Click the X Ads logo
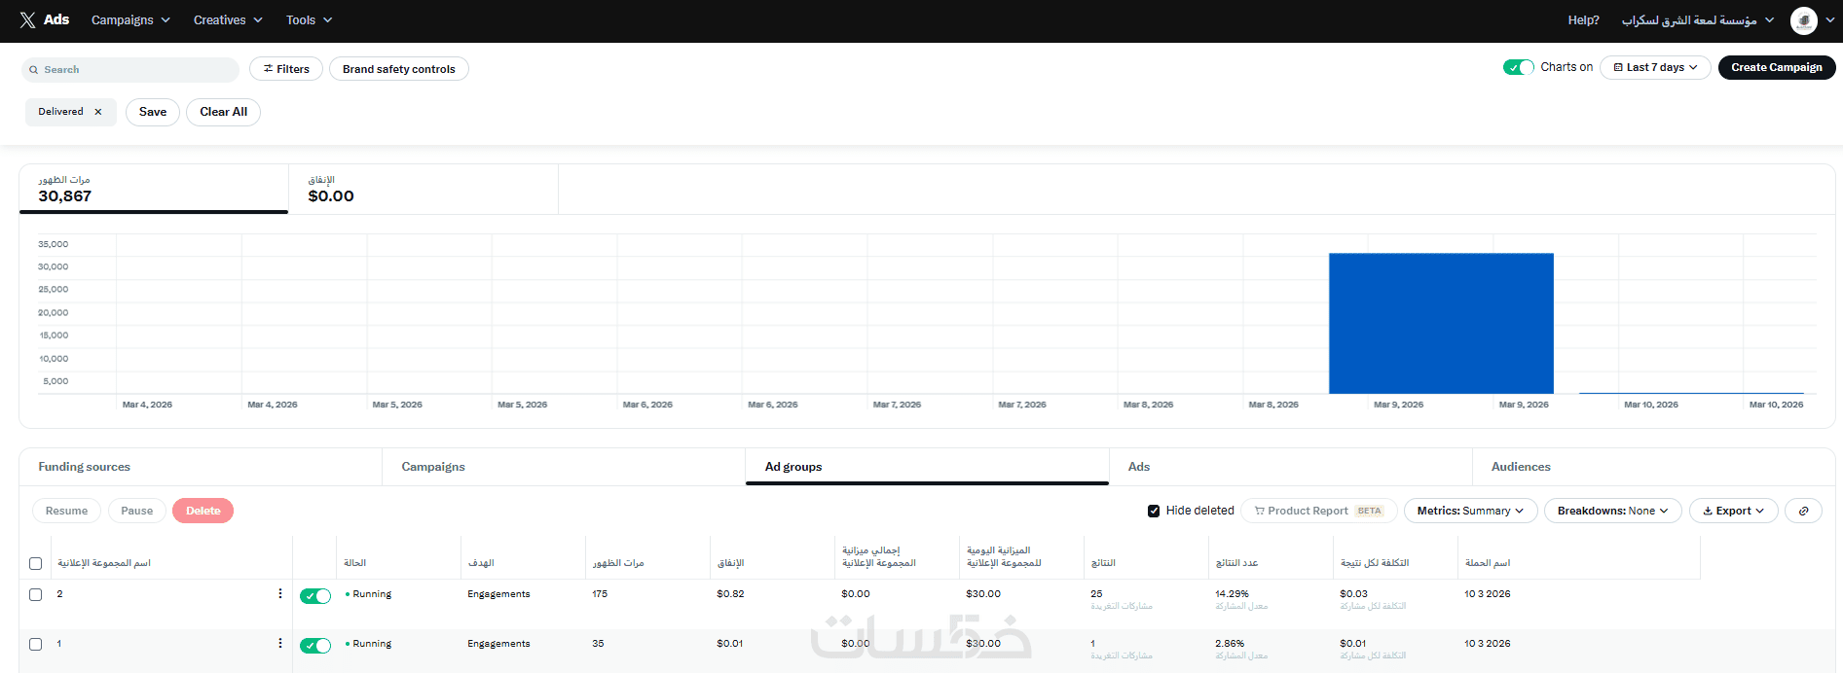1843x673 pixels. (x=45, y=19)
